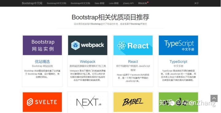Open jQuery API menu item

coord(128,3)
